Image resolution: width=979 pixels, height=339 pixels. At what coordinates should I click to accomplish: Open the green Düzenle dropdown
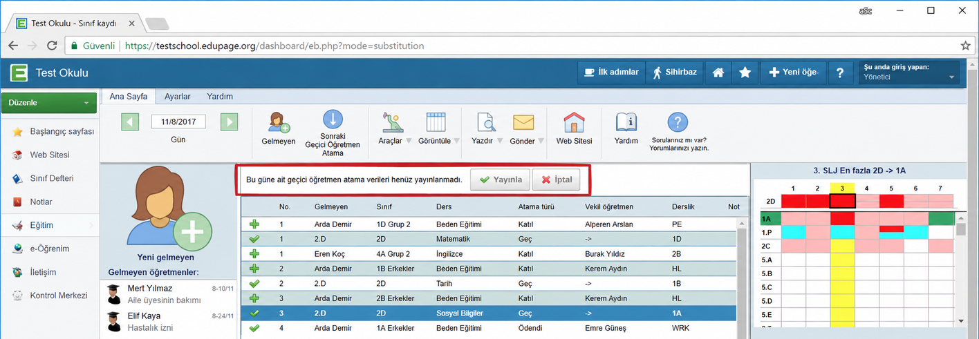(48, 103)
